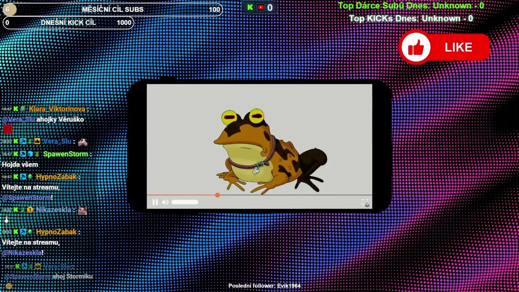Click the 'ahoj Stormiku' chat message text
The width and height of the screenshot is (519, 292).
[73, 277]
